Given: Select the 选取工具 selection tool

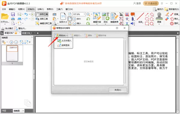Looking at the screenshot, I should point(42,19).
